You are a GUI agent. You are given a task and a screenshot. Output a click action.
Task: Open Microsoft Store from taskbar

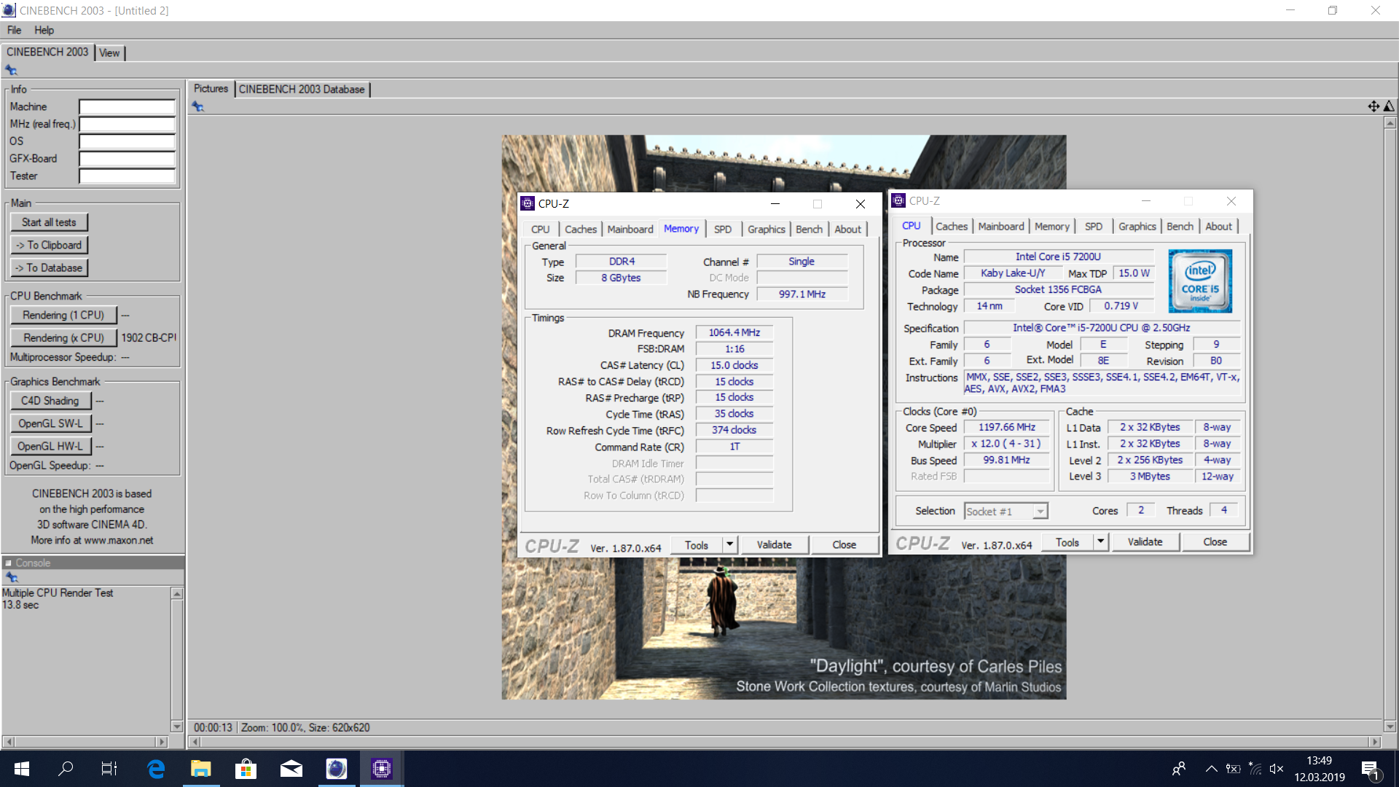(246, 768)
